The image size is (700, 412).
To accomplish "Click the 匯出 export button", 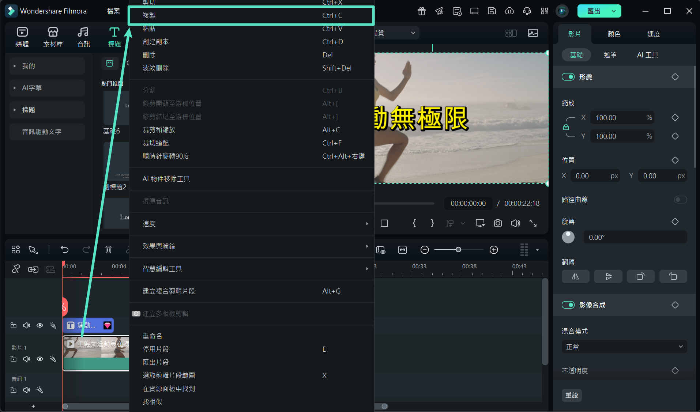I will (x=594, y=11).
